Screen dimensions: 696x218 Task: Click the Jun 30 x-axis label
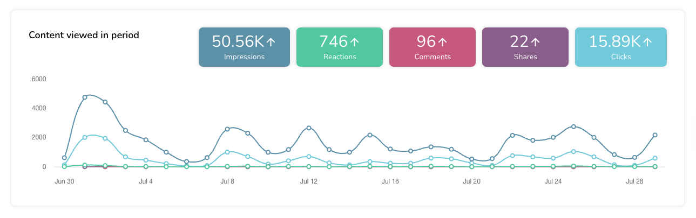coord(64,182)
